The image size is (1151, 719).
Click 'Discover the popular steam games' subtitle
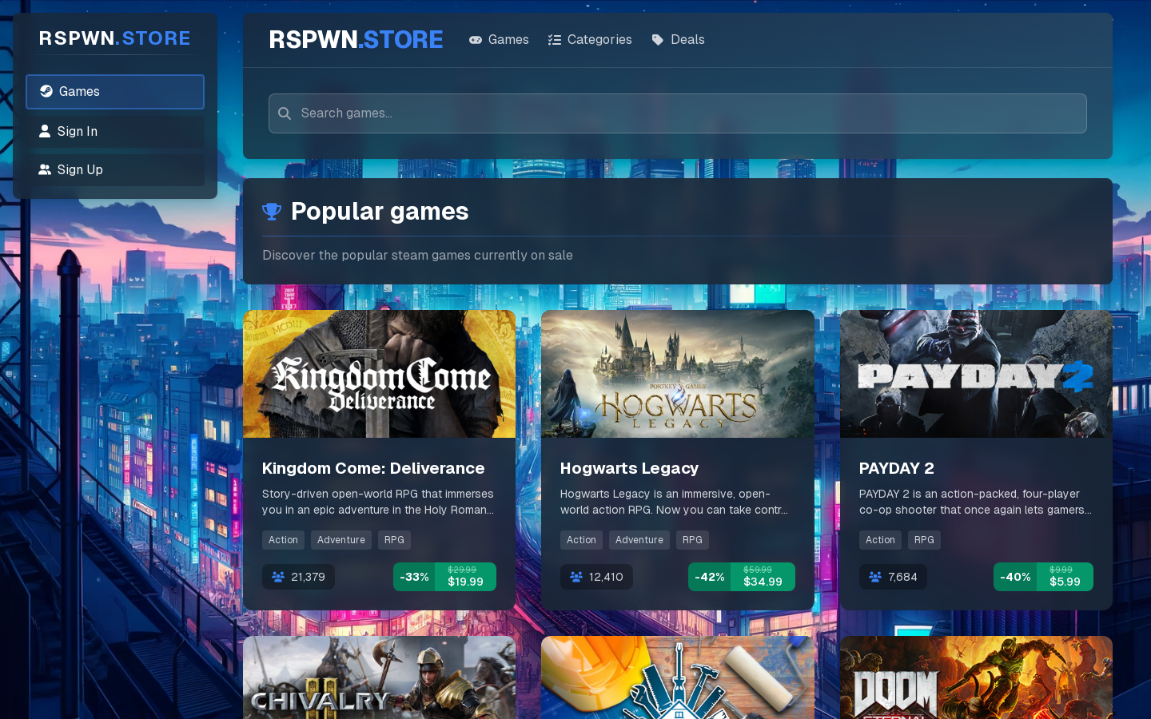(x=417, y=256)
